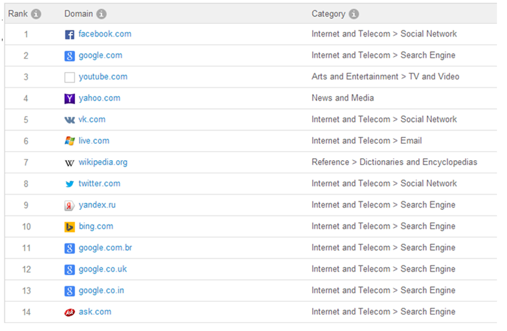Screen dimensions: 507x331
Task: Click the Category column header
Action: tap(329, 14)
